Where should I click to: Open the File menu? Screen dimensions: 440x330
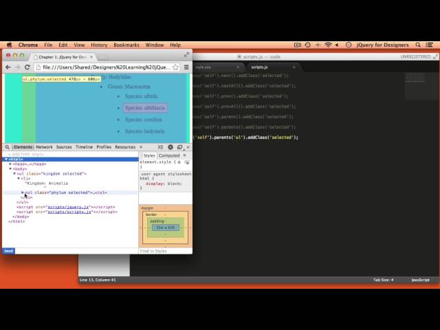[x=48, y=45]
